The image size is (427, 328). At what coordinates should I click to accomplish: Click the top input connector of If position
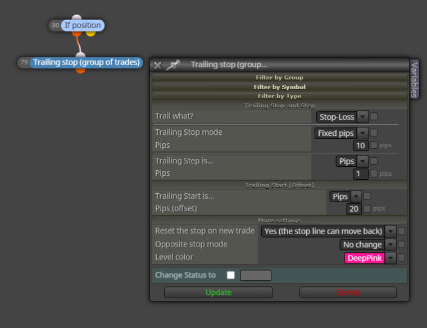(x=76, y=17)
